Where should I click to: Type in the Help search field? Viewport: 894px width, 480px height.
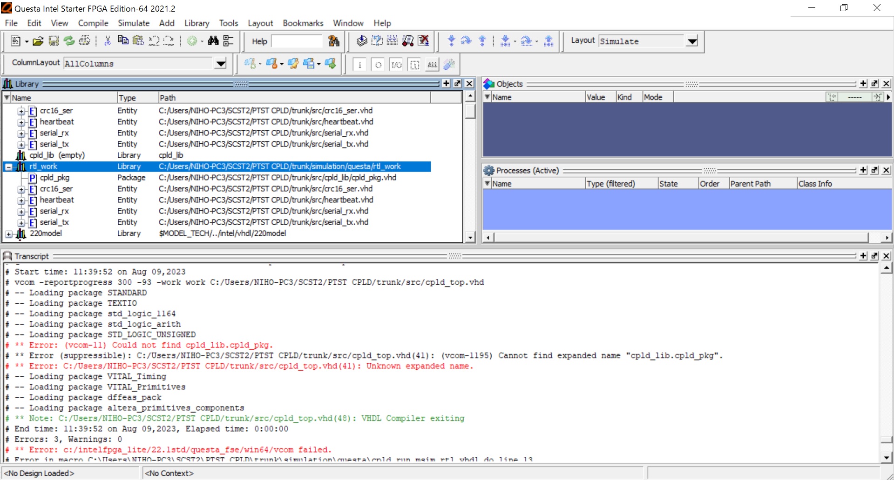(297, 41)
